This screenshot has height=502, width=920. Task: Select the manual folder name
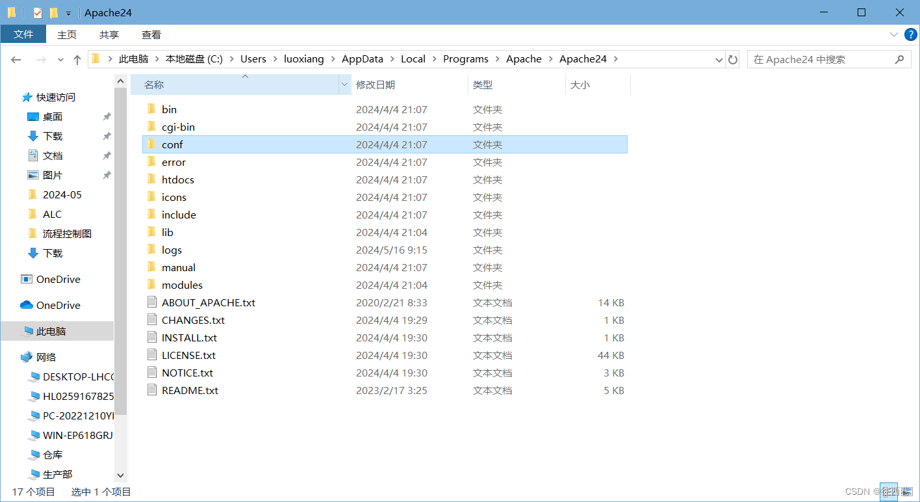pyautogui.click(x=179, y=267)
